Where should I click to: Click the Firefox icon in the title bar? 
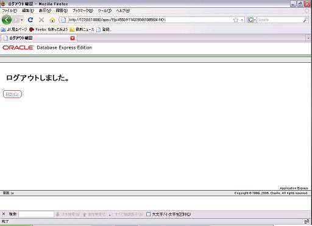coord(3,4)
